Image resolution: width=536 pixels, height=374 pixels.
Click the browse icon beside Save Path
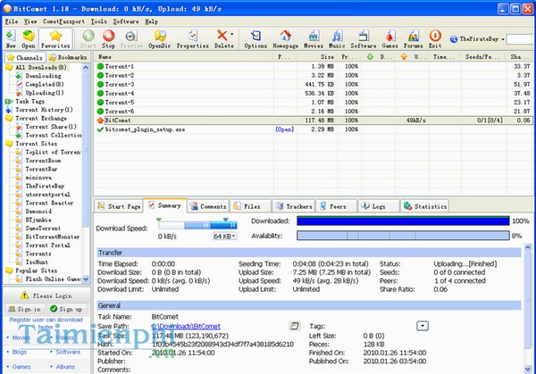(x=294, y=326)
